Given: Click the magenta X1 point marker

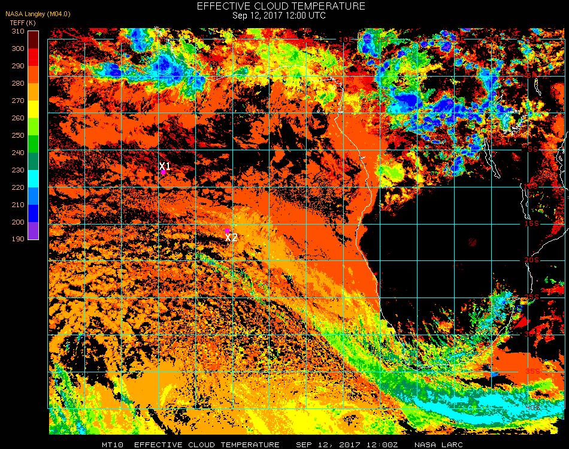Looking at the screenshot, I should [164, 172].
